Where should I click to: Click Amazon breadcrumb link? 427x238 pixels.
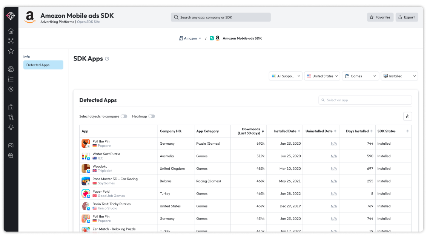[x=190, y=39]
